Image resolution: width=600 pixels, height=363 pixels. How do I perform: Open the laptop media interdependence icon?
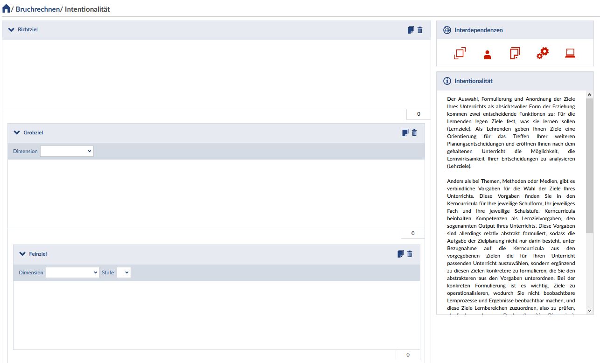tap(570, 53)
